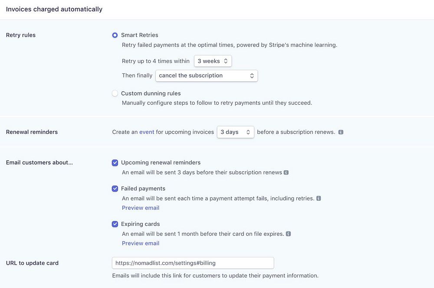Click info icon beside expiring cards description

288,234
